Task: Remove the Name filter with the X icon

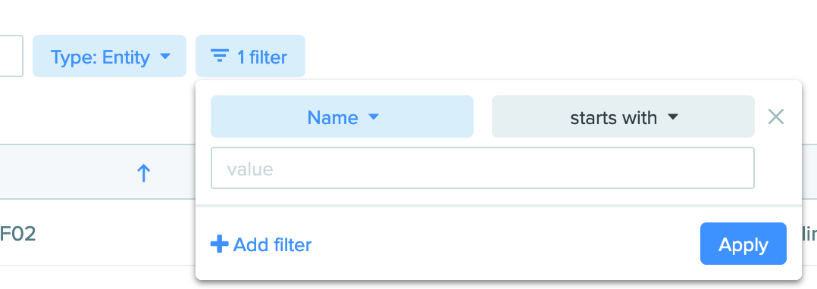Action: (776, 117)
